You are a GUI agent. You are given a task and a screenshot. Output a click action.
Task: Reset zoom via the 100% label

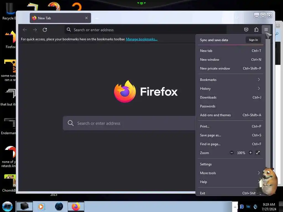click(x=241, y=153)
